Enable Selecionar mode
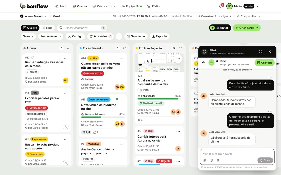Viewport: 281px width, 175px height. click(136, 36)
